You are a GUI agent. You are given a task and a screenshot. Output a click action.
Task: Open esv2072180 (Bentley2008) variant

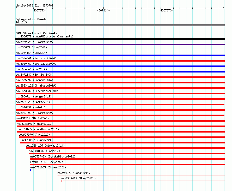[34, 75]
